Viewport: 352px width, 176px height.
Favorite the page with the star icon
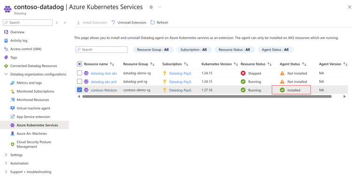point(151,7)
